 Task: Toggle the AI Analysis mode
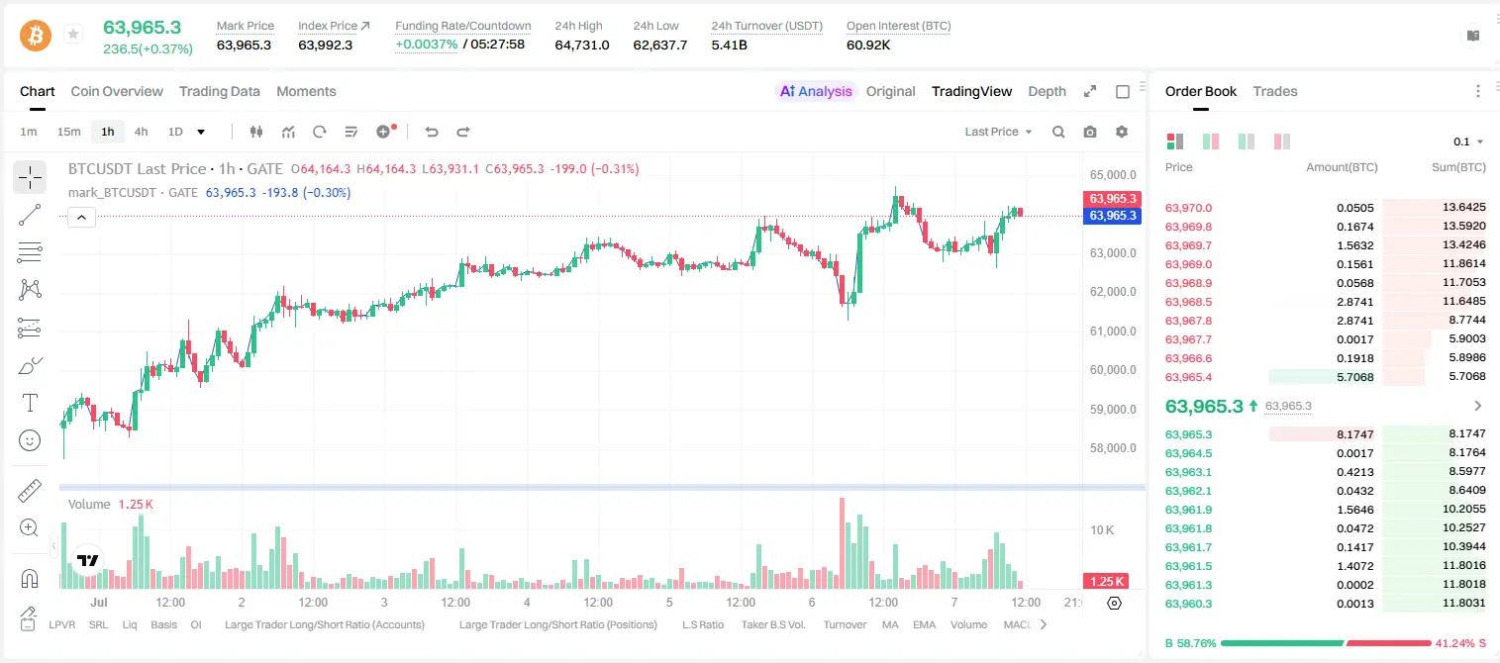[816, 91]
